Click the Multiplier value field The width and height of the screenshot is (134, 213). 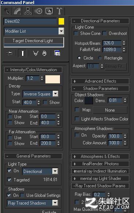coord(33,78)
